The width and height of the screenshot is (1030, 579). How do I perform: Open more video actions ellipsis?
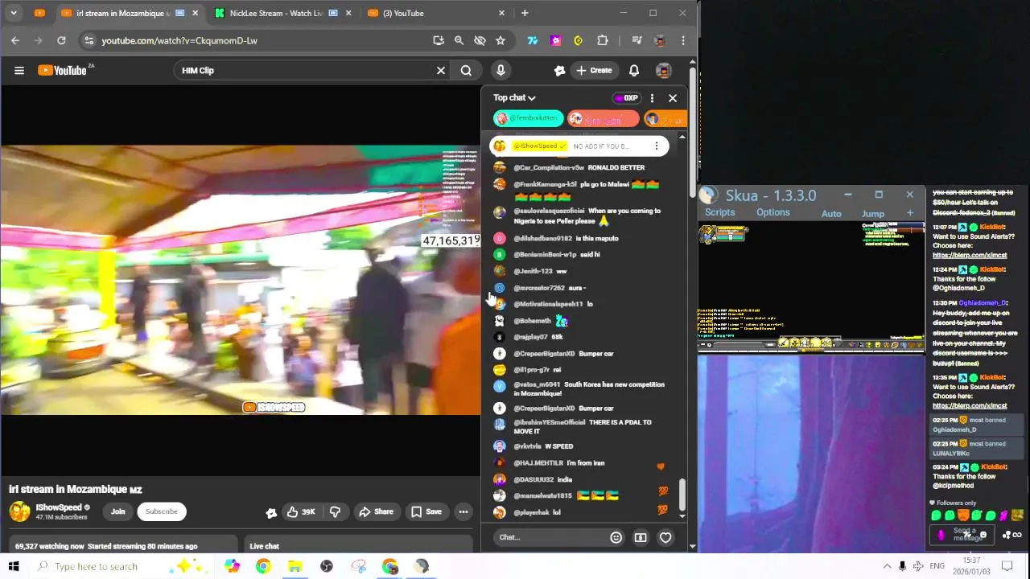[463, 511]
